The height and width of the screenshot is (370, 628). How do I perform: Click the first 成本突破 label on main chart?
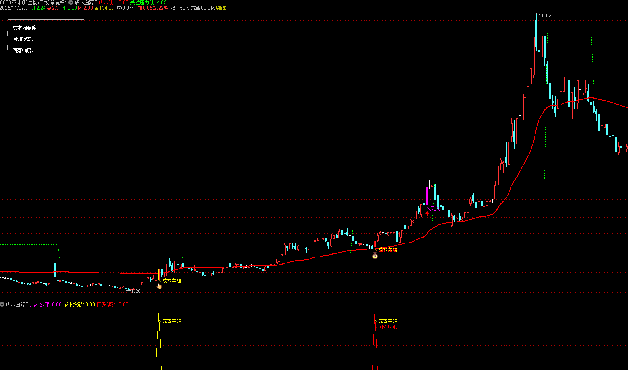(171, 281)
